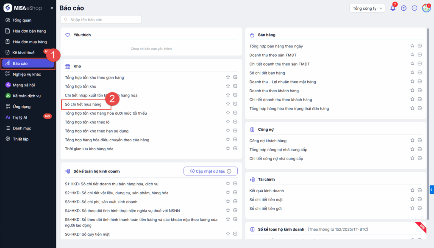The height and width of the screenshot is (248, 434).
Task: Open the Tổng công ty branch dropdown
Action: coord(367,8)
